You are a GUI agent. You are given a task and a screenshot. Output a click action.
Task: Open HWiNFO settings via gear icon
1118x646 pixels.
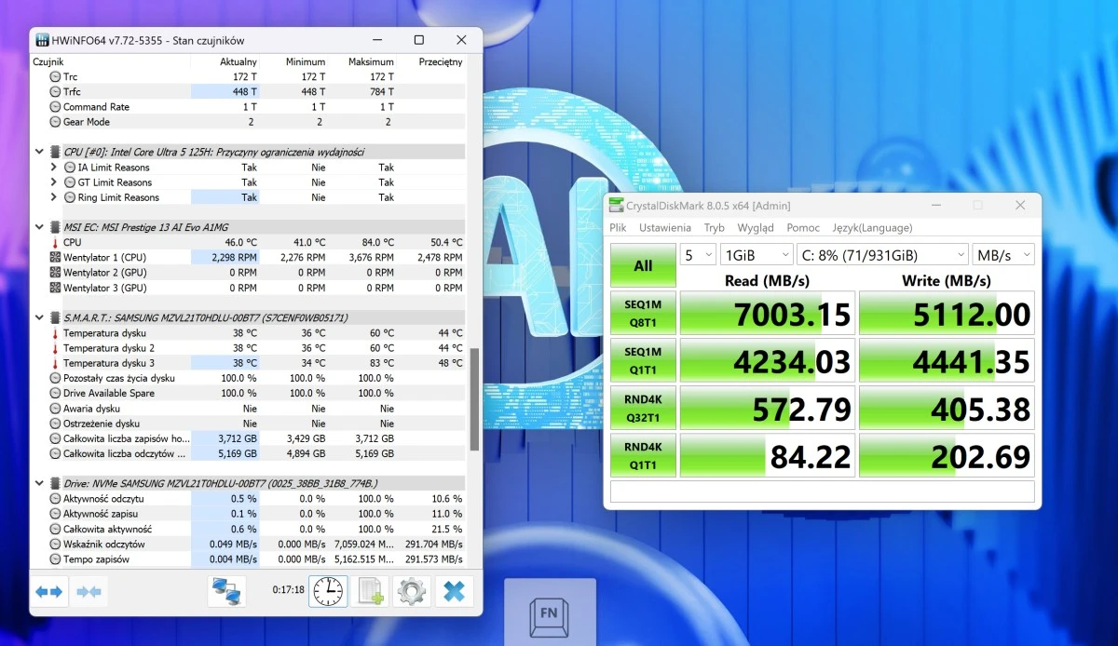pyautogui.click(x=411, y=590)
